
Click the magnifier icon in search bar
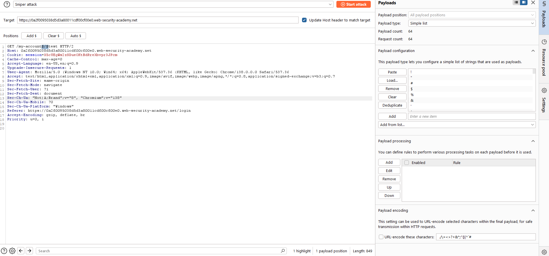283,251
